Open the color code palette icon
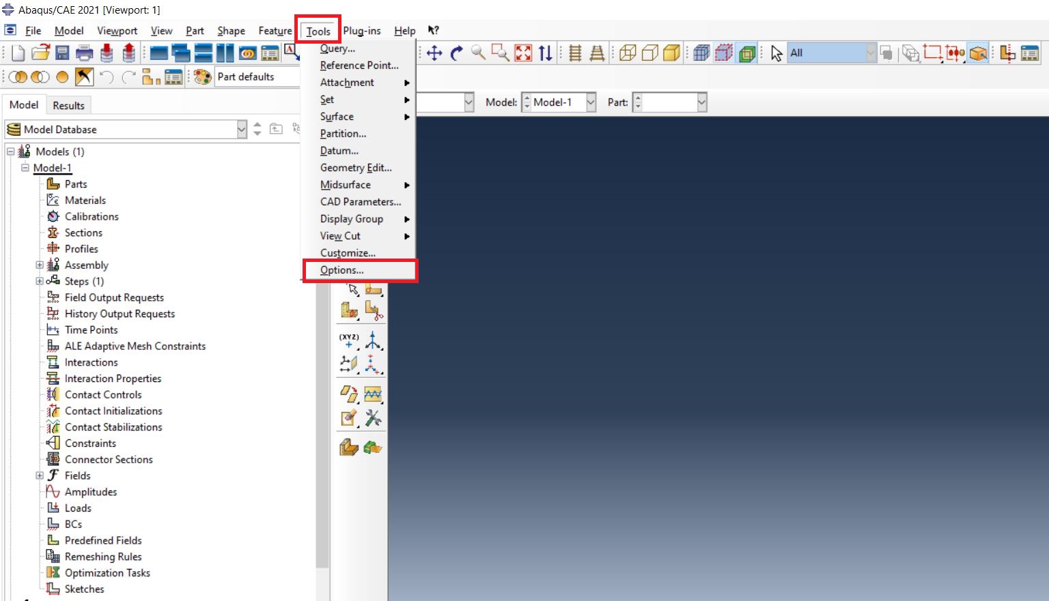This screenshot has width=1049, height=601. pyautogui.click(x=202, y=77)
